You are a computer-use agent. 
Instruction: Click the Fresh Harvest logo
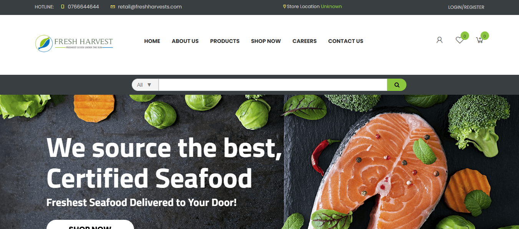pos(74,43)
